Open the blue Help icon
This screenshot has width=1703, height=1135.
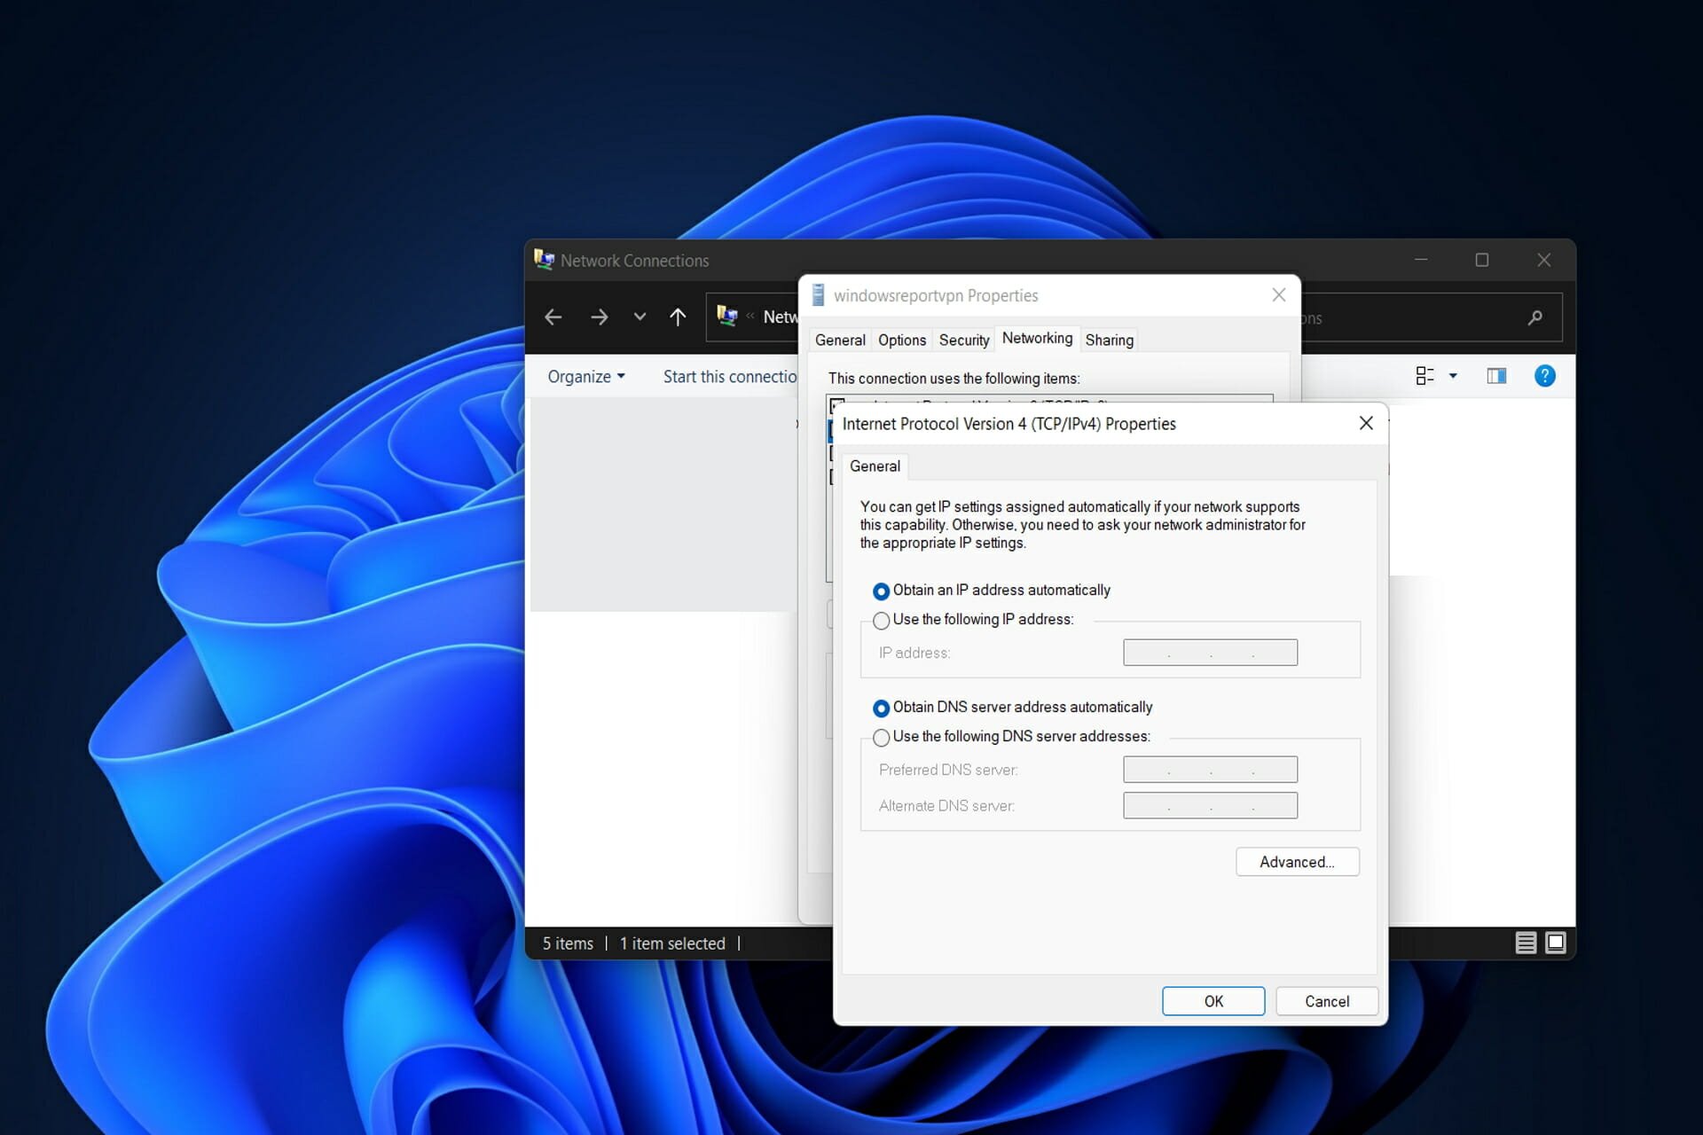1544,376
